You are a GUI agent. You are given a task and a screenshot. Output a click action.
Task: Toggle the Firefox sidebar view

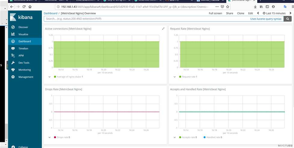tap(267, 7)
